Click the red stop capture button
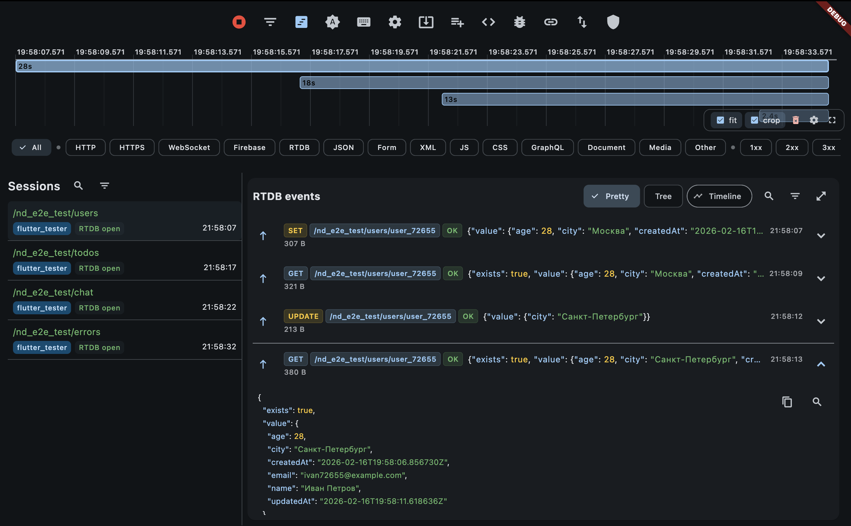This screenshot has width=851, height=526. pyautogui.click(x=239, y=22)
